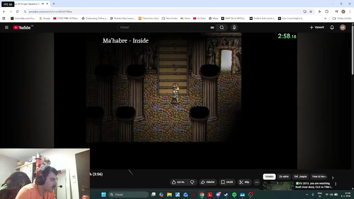Open the volume icon in the system tray

331,195
